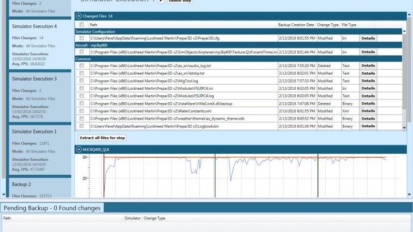Click second green marker line on FPS chart
The image size is (413, 232).
[318, 176]
